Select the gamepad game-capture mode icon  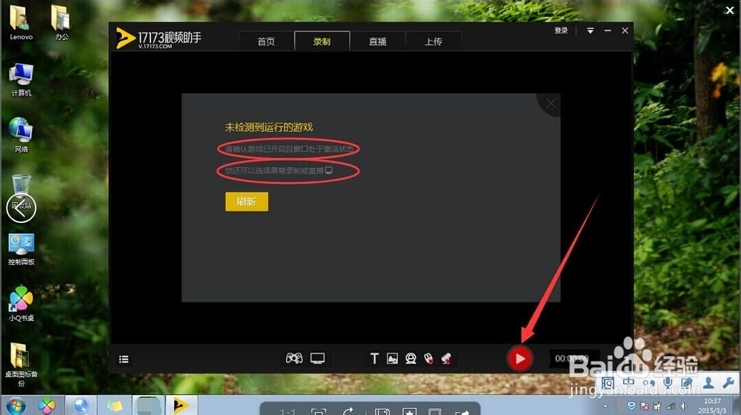[294, 358]
